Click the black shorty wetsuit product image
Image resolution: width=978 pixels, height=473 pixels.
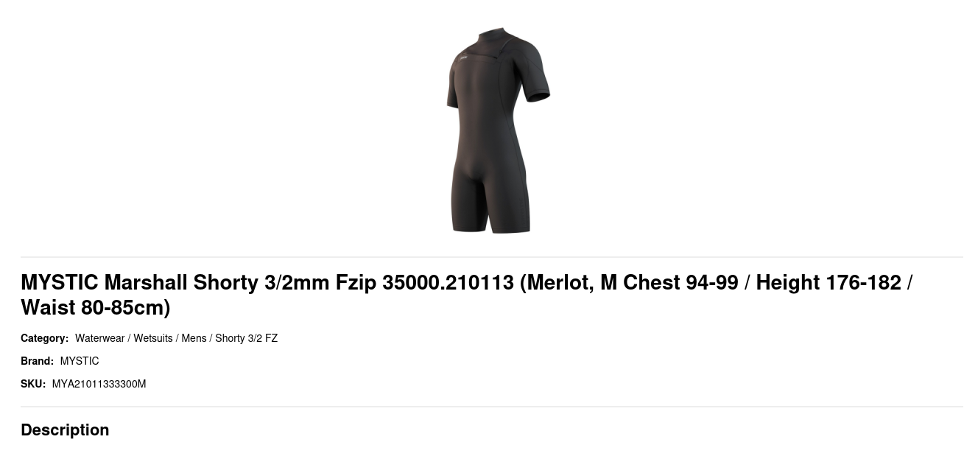point(498,130)
